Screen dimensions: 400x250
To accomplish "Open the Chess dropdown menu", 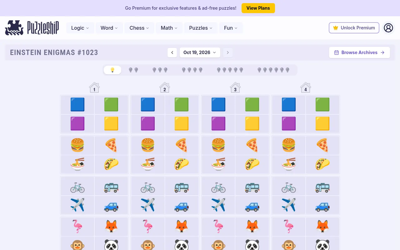I will pos(139,28).
